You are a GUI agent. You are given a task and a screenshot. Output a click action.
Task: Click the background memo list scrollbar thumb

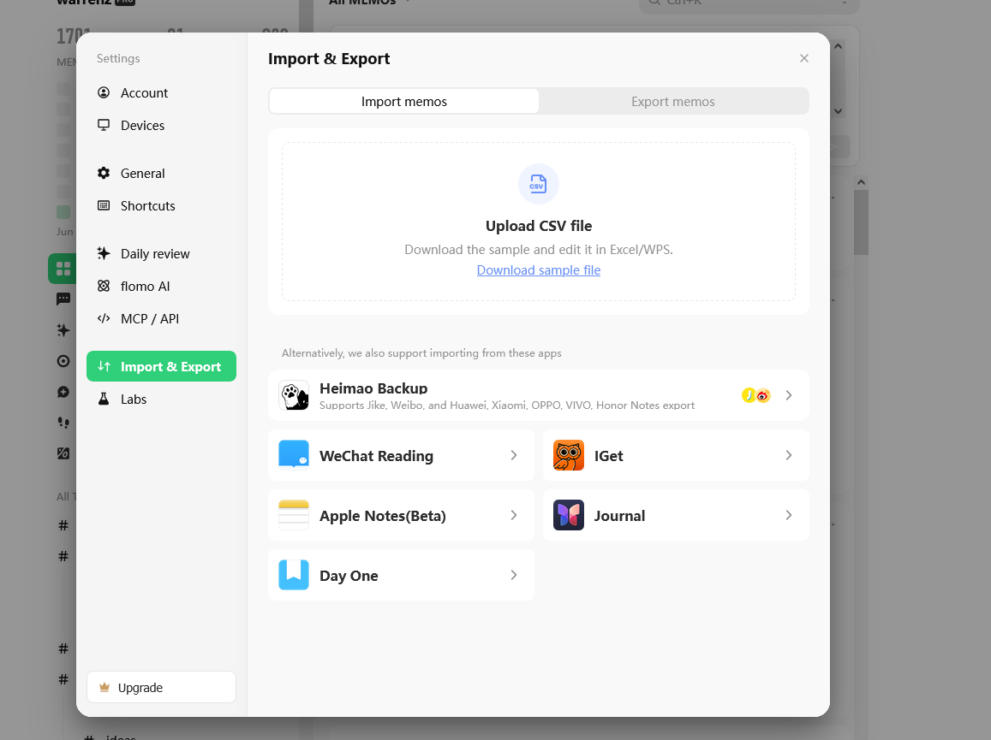861,222
